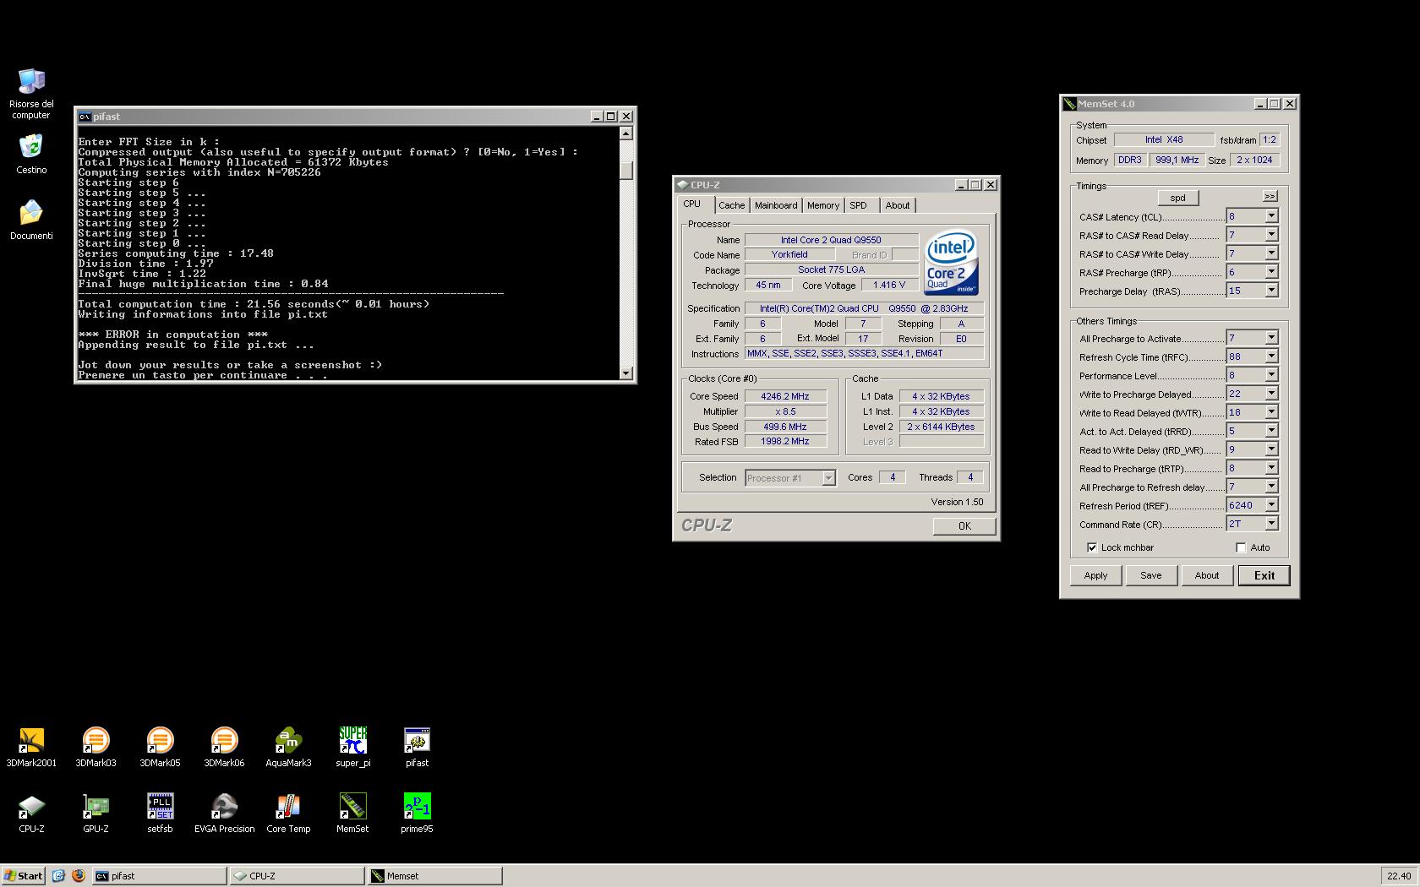Expand RAS# to CAS# Write Delay dropdown
1420x887 pixels.
pyautogui.click(x=1271, y=253)
